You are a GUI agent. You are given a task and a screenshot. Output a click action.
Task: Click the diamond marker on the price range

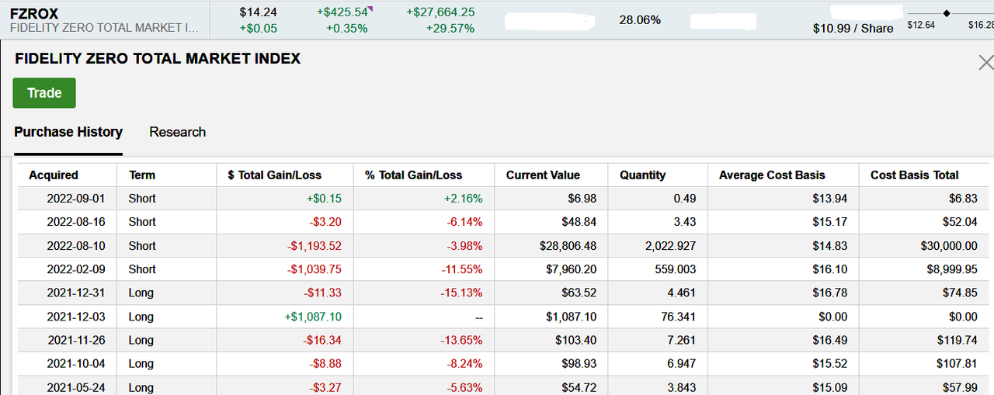pos(947,12)
